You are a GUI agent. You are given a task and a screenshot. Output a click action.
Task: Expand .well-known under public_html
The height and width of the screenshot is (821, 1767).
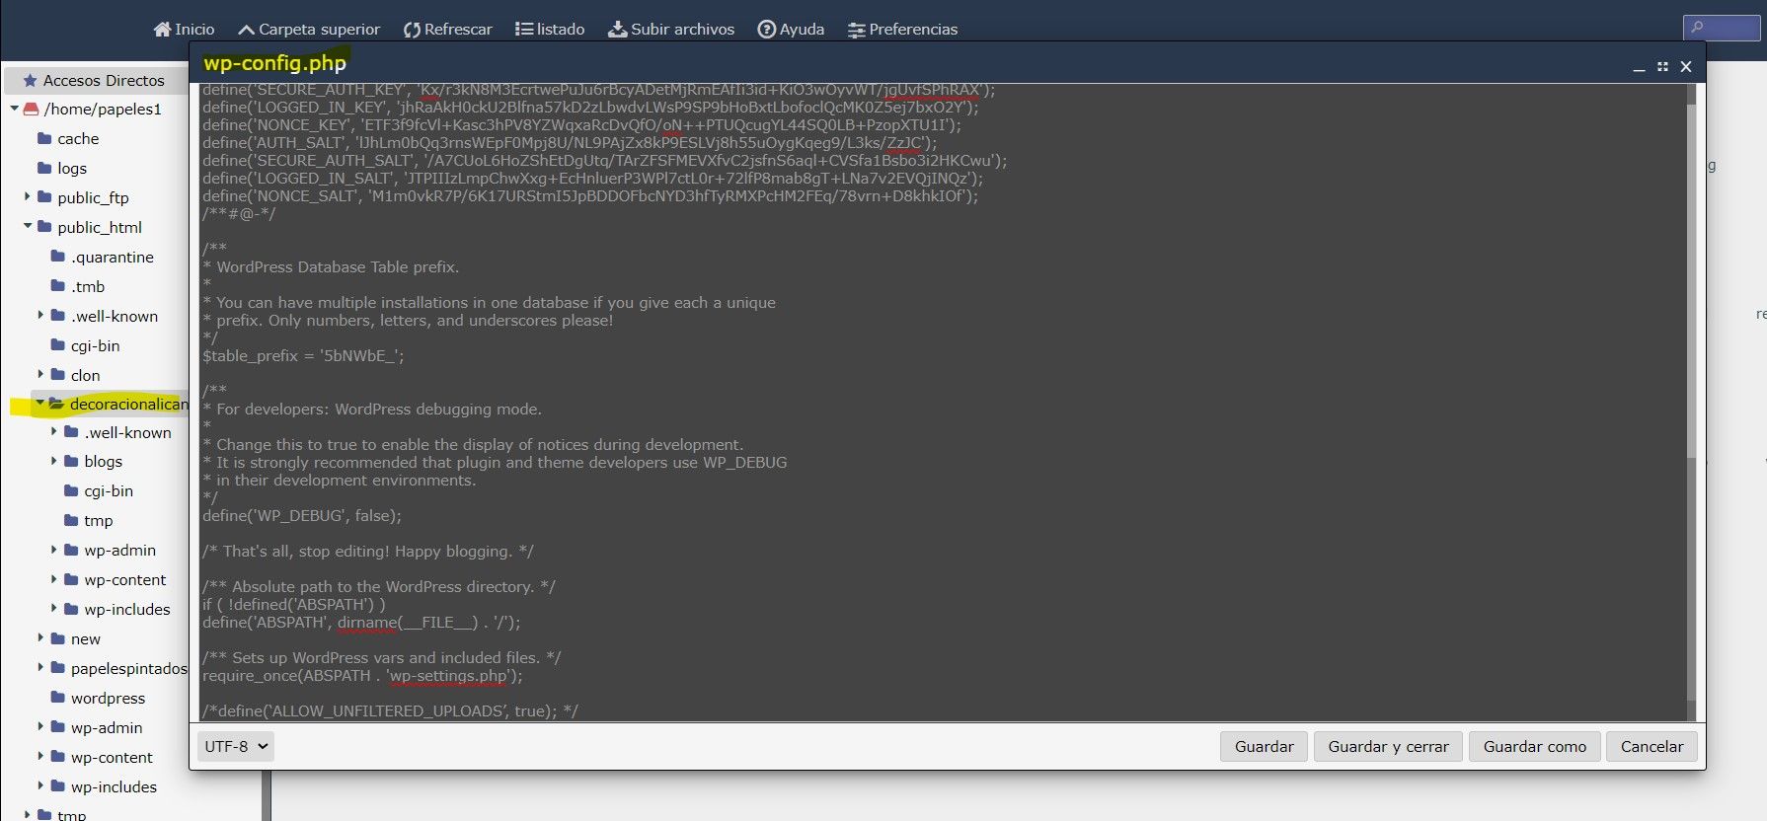[40, 315]
